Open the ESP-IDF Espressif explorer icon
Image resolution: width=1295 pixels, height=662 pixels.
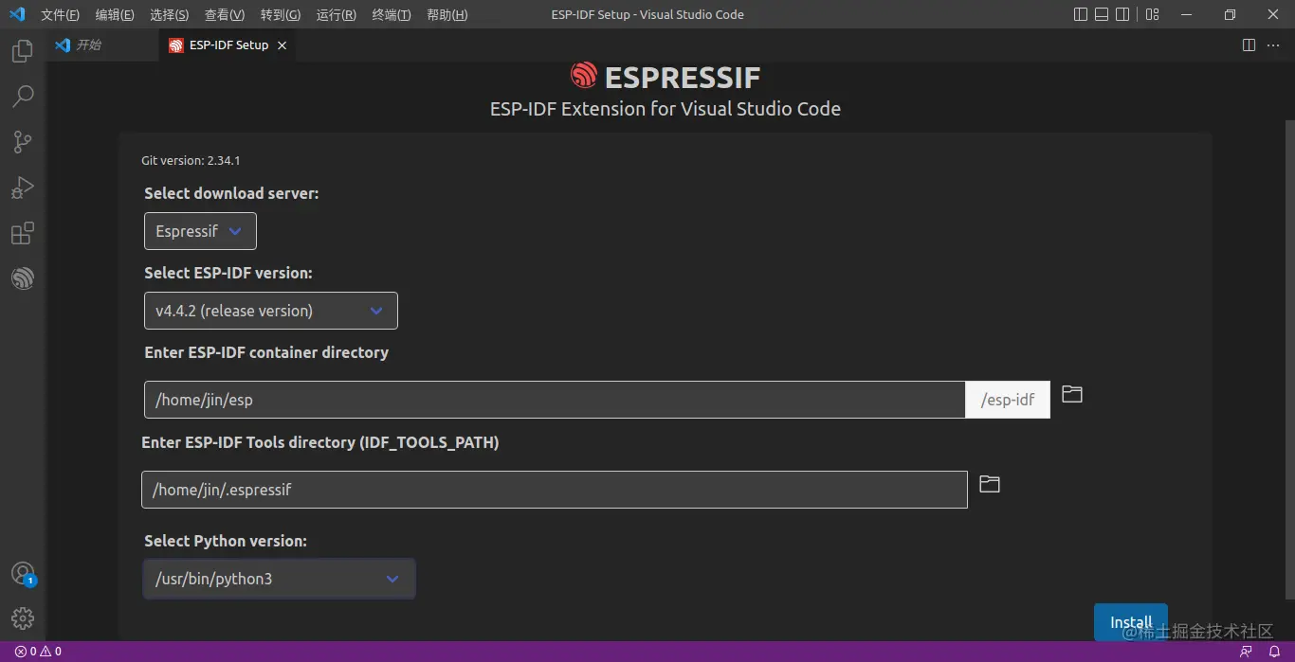23,278
